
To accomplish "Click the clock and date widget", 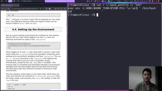I will pyautogui.click(x=141, y=1).
